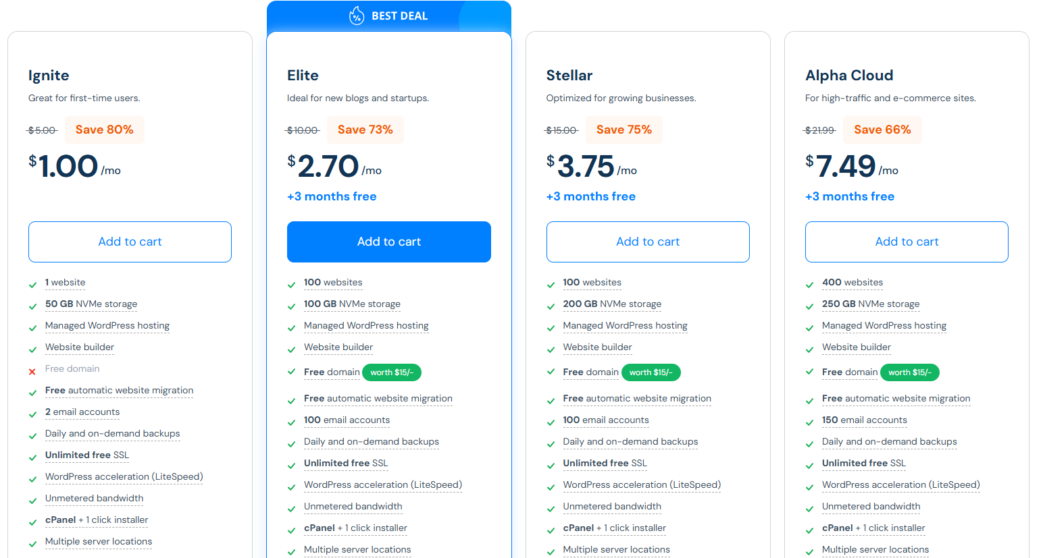Viewport: 1043px width, 558px height.
Task: Click Elite's 'worth $15/-' green badge
Action: (392, 372)
